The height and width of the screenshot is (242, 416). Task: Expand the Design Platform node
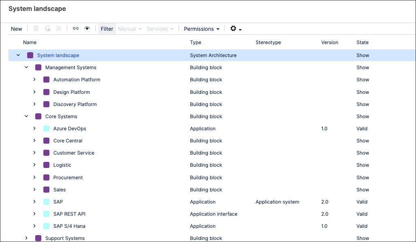click(34, 92)
